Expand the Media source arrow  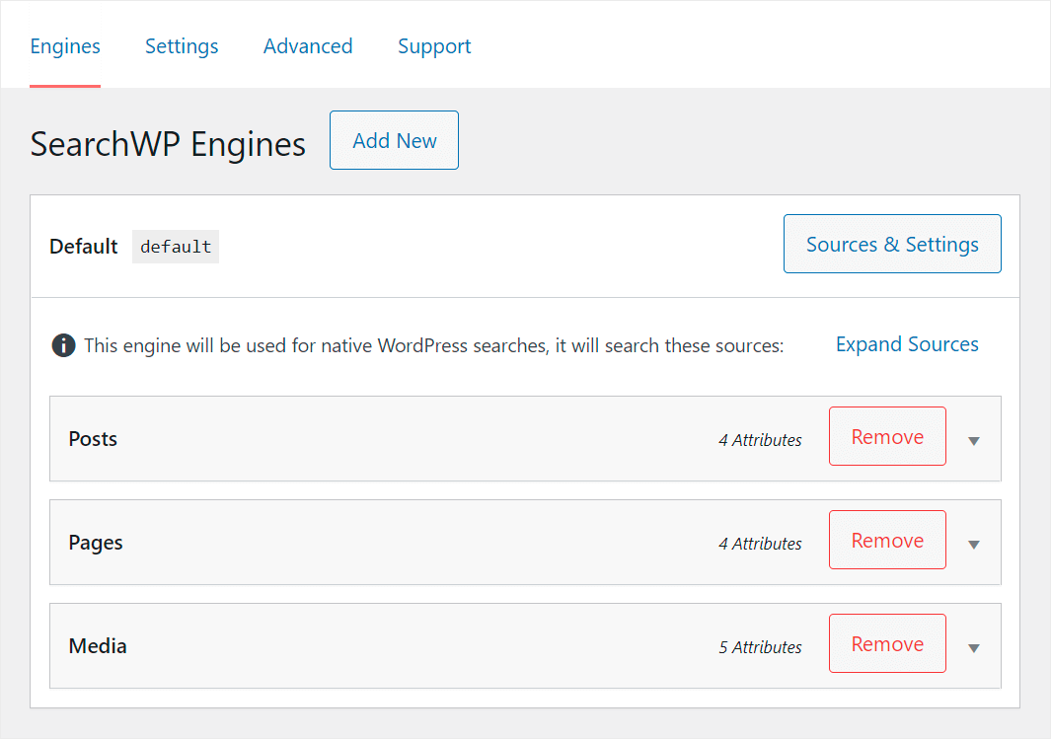click(x=974, y=648)
